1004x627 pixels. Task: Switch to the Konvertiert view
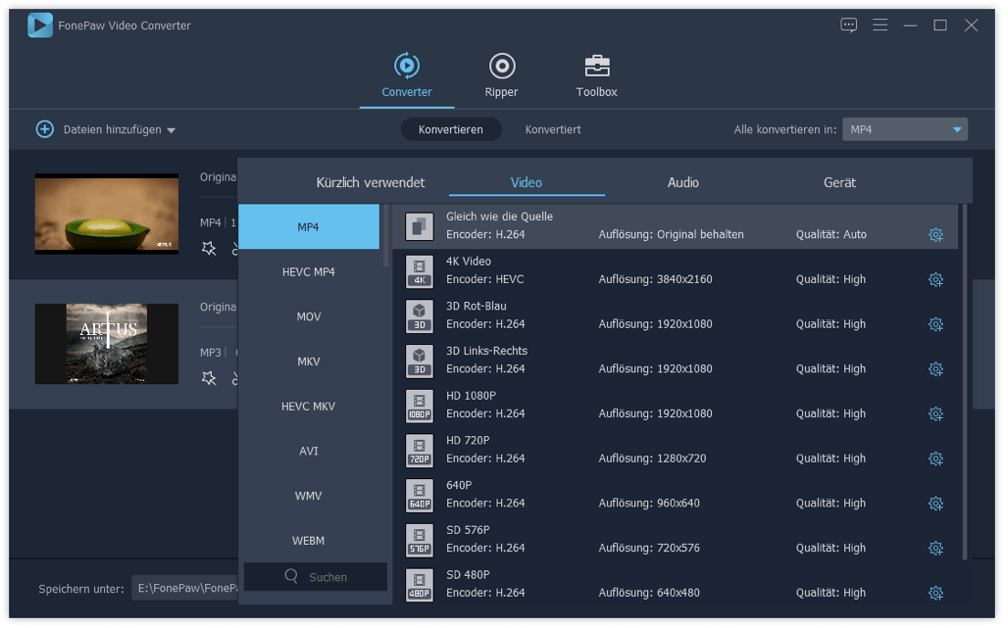[x=553, y=129]
